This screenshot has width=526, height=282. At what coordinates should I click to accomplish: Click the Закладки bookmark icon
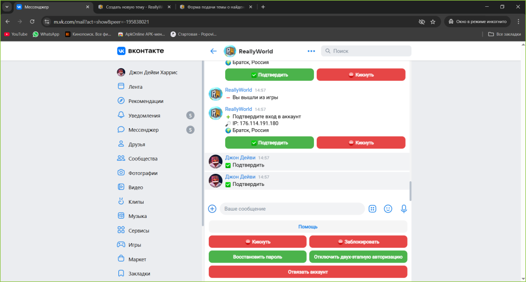tap(121, 273)
